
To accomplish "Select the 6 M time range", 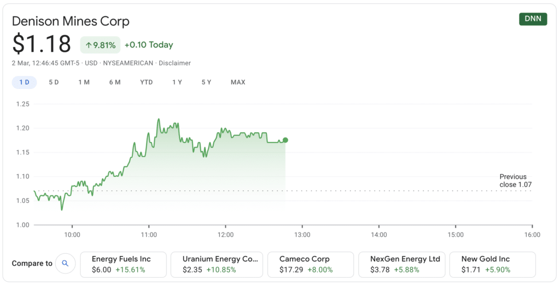I will pos(115,82).
